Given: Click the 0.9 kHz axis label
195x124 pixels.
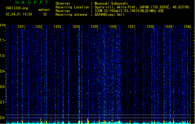Looking at the screenshot, I should (2, 71).
